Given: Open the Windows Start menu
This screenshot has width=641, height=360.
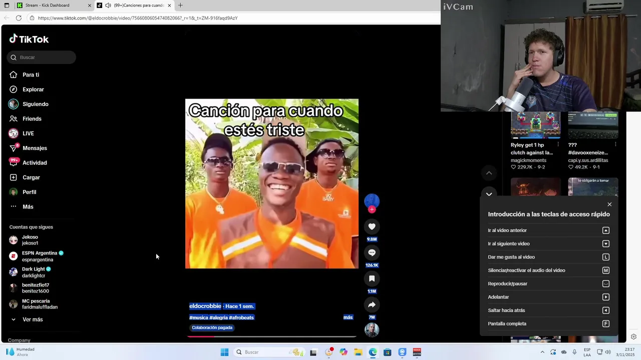Looking at the screenshot, I should pos(224,352).
